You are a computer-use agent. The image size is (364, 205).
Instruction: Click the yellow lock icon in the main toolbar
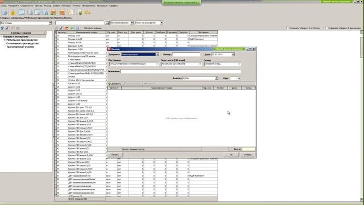pos(13,12)
